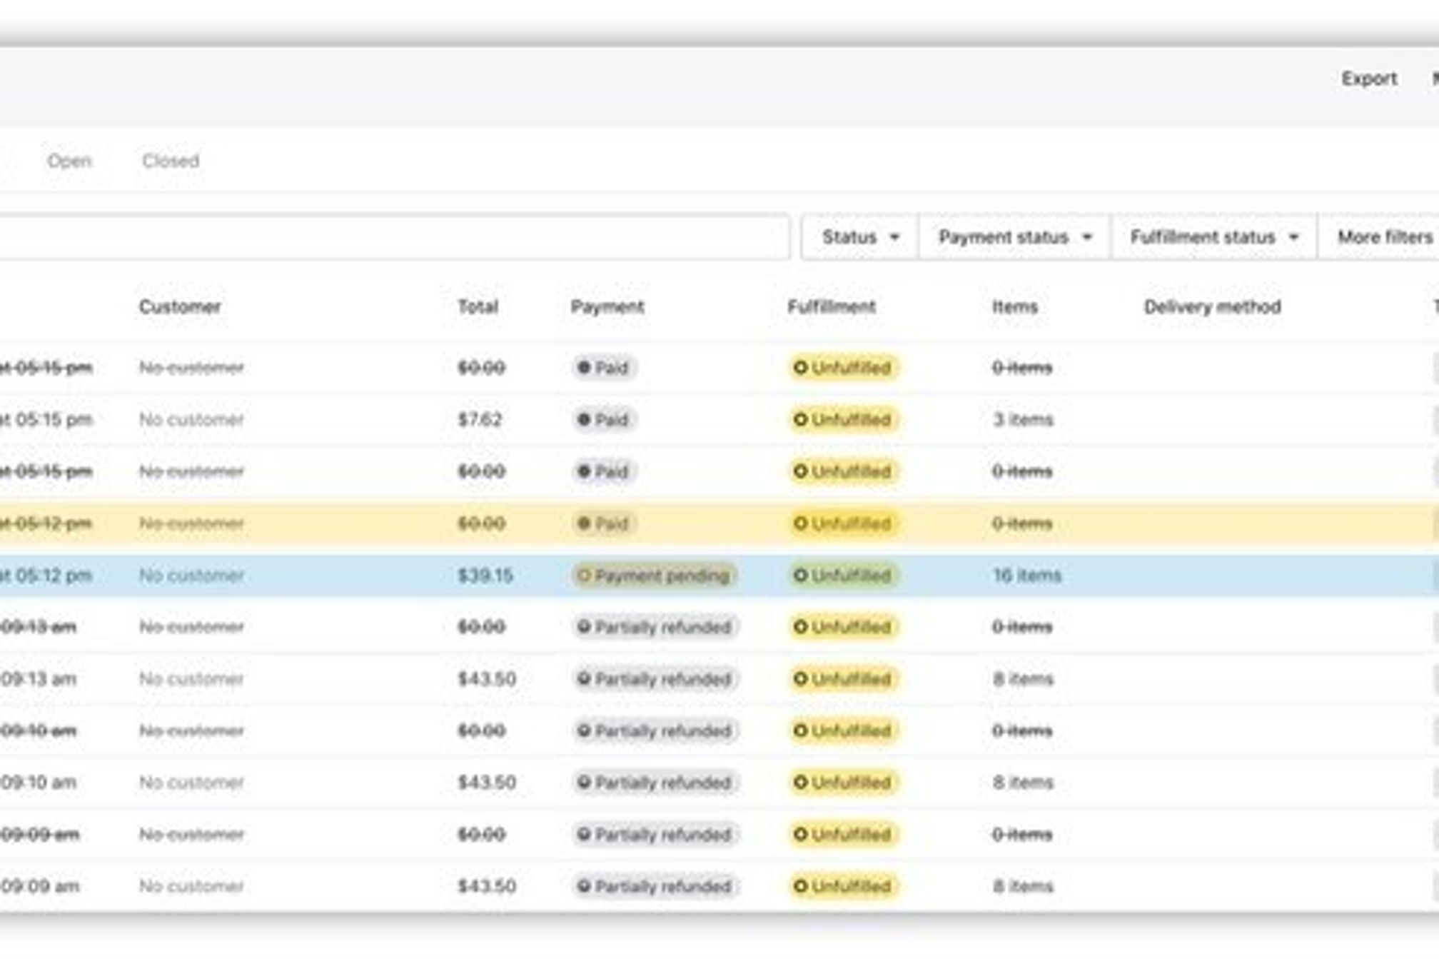The height and width of the screenshot is (959, 1439).
Task: Click $43.50 total in the 09:09 am row
Action: coord(487,886)
